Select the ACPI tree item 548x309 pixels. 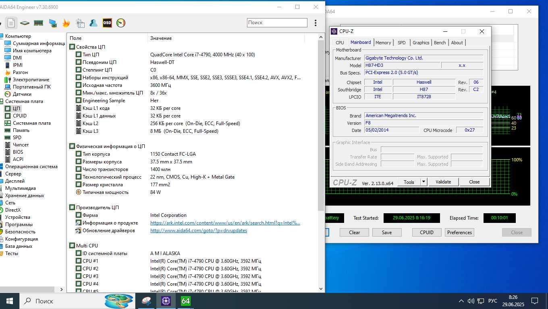click(x=18, y=159)
